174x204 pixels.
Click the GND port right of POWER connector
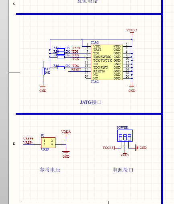point(141,148)
